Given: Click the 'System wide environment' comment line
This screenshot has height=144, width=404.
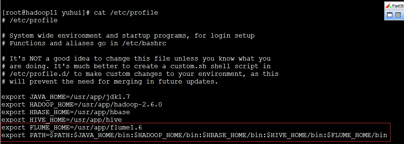Looking at the screenshot, I should (128, 35).
